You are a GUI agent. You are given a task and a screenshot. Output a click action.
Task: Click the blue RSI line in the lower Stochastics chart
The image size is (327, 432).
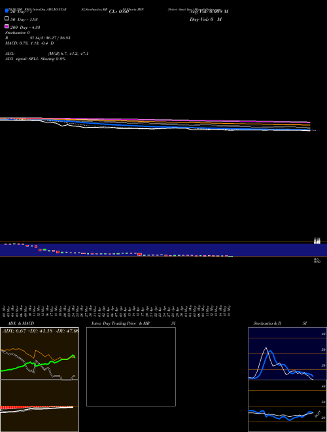[281, 416]
